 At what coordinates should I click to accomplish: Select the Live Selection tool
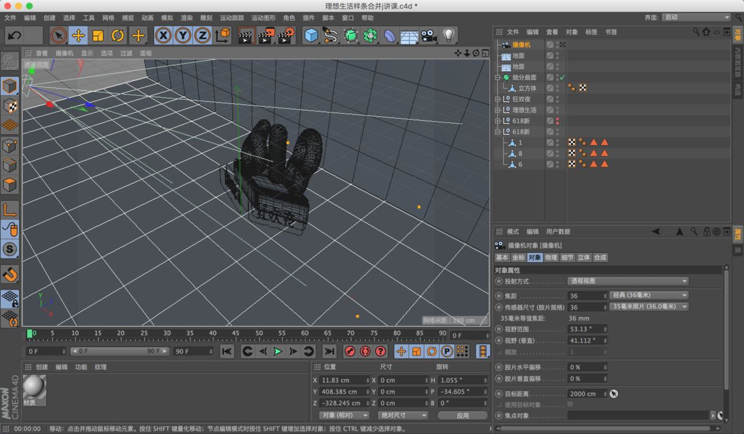58,35
